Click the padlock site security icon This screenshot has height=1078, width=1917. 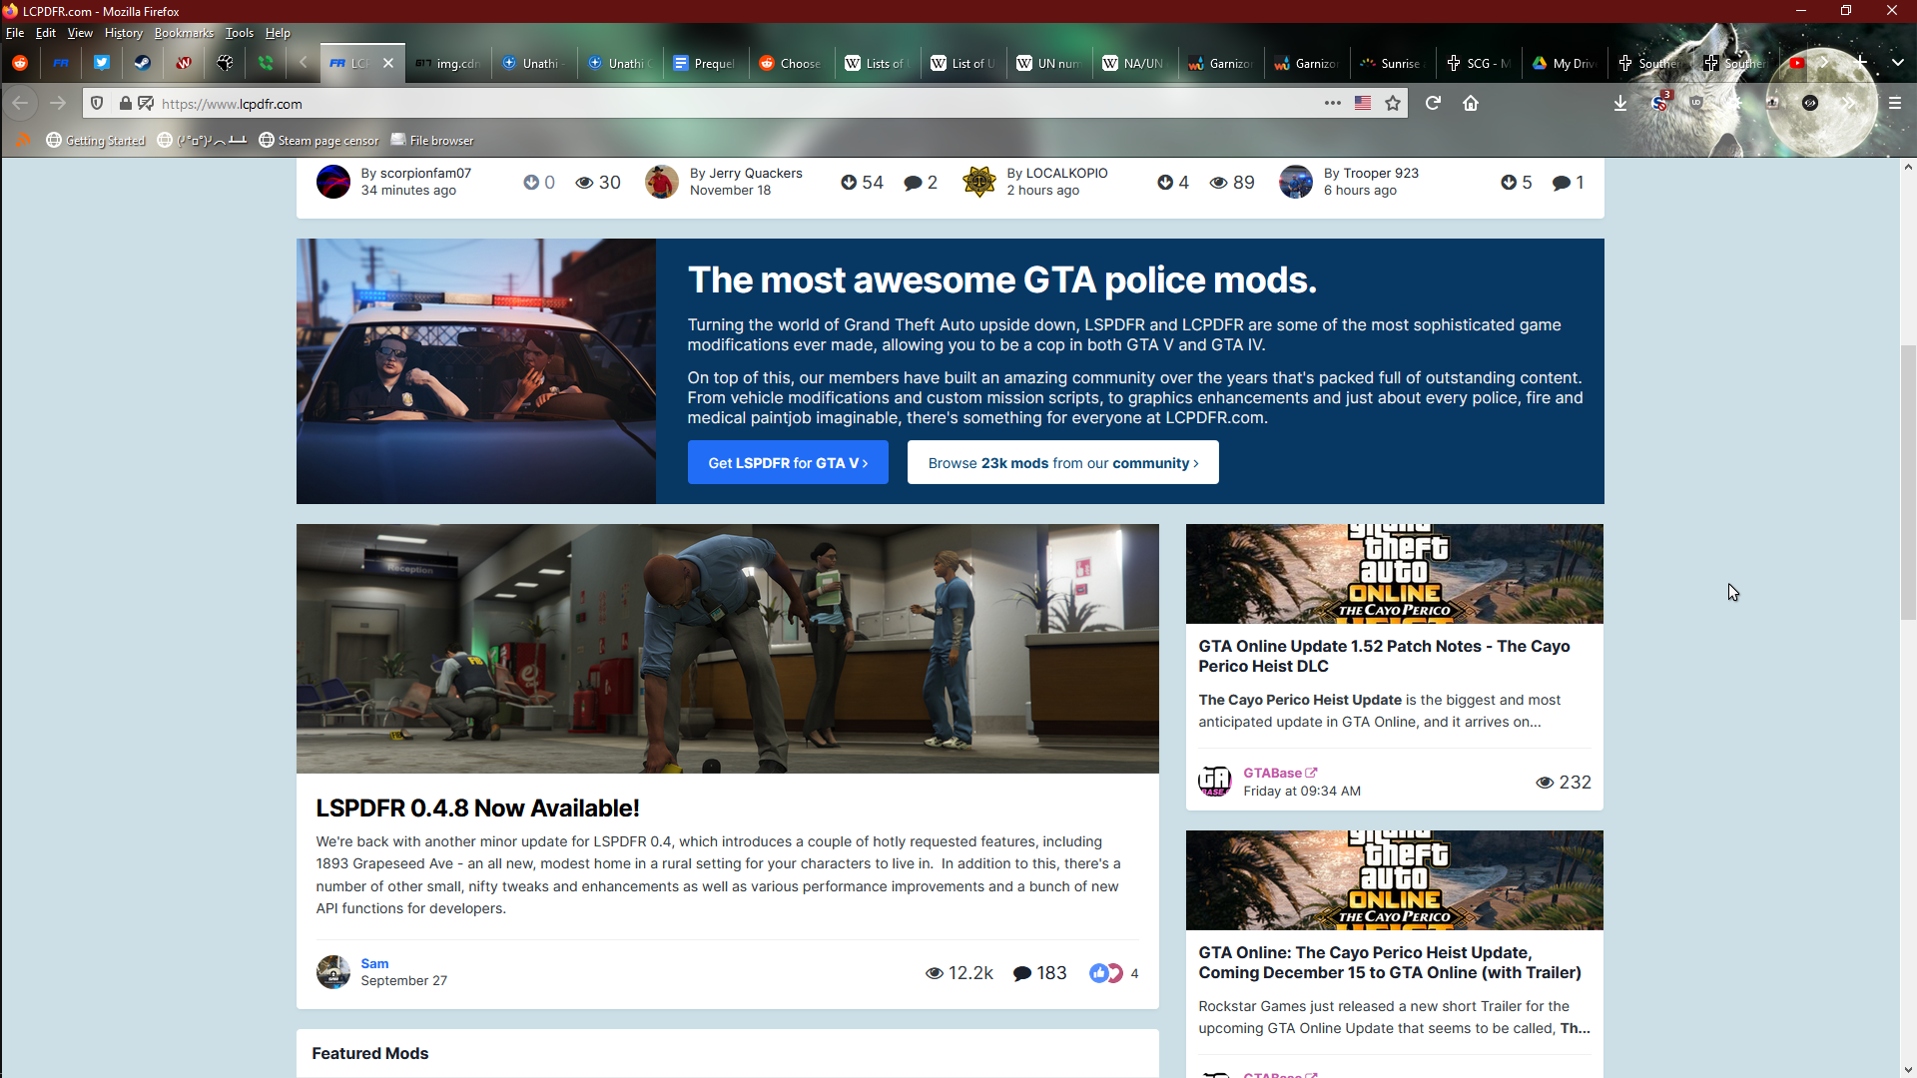point(126,103)
